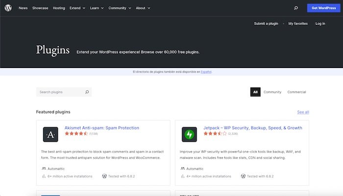The height and width of the screenshot is (196, 343).
Task: Click '6+ million active installations' text
Action: pyautogui.click(x=70, y=176)
